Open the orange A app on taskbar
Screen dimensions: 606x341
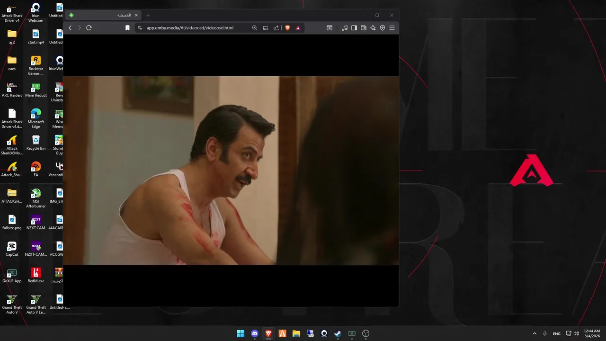click(282, 333)
